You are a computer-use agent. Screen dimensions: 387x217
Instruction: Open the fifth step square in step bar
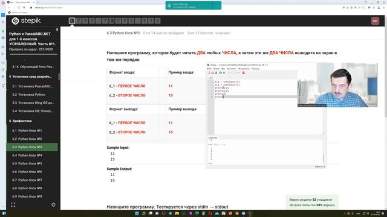(98, 21)
